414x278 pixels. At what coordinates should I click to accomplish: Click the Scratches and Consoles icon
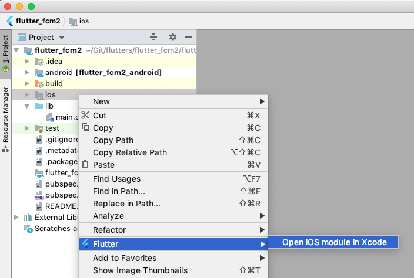28,229
